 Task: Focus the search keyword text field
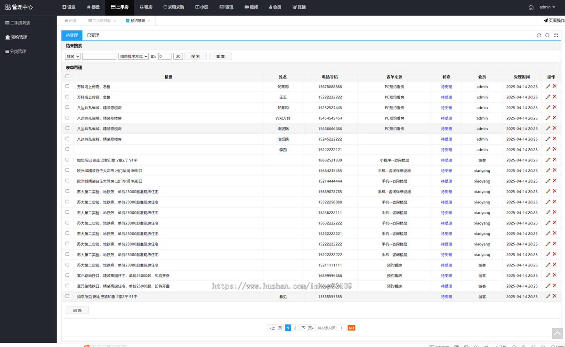coord(99,56)
